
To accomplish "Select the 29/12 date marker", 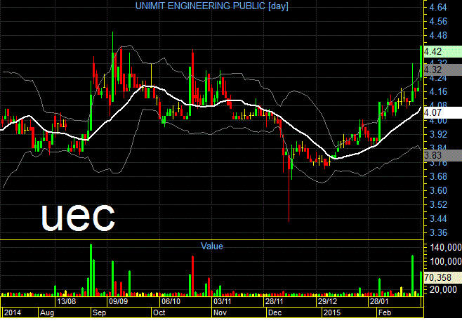I will click(327, 301).
